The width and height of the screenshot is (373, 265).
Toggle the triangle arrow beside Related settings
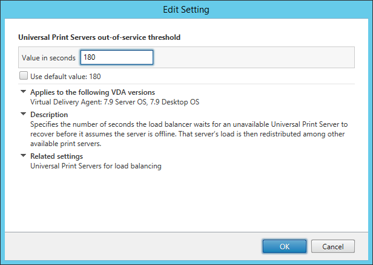24,156
